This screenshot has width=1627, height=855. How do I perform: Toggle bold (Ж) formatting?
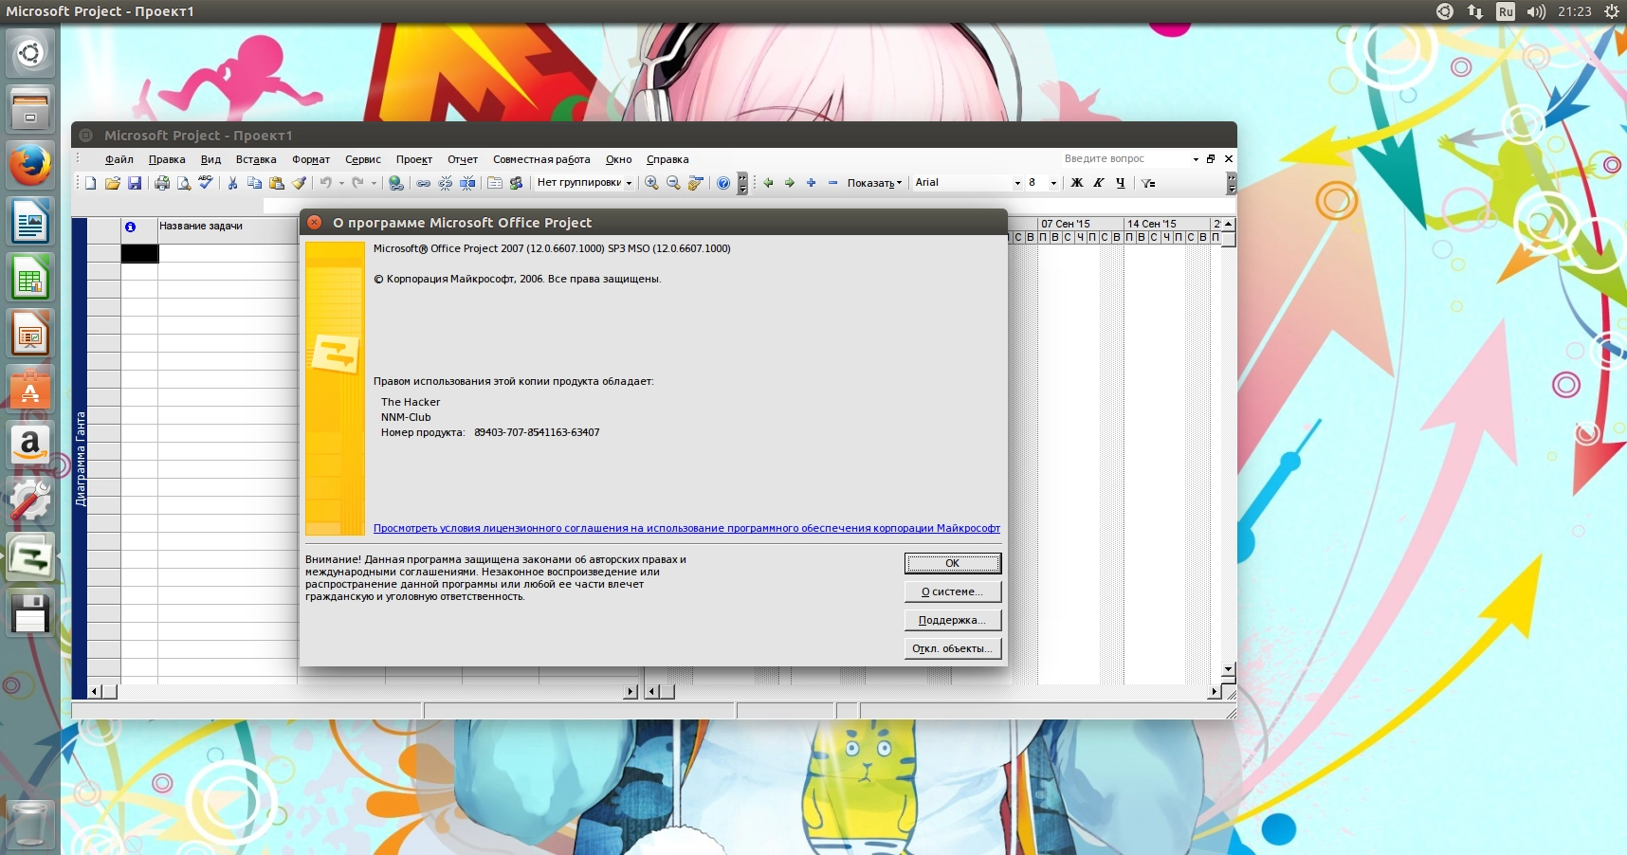[x=1077, y=183]
